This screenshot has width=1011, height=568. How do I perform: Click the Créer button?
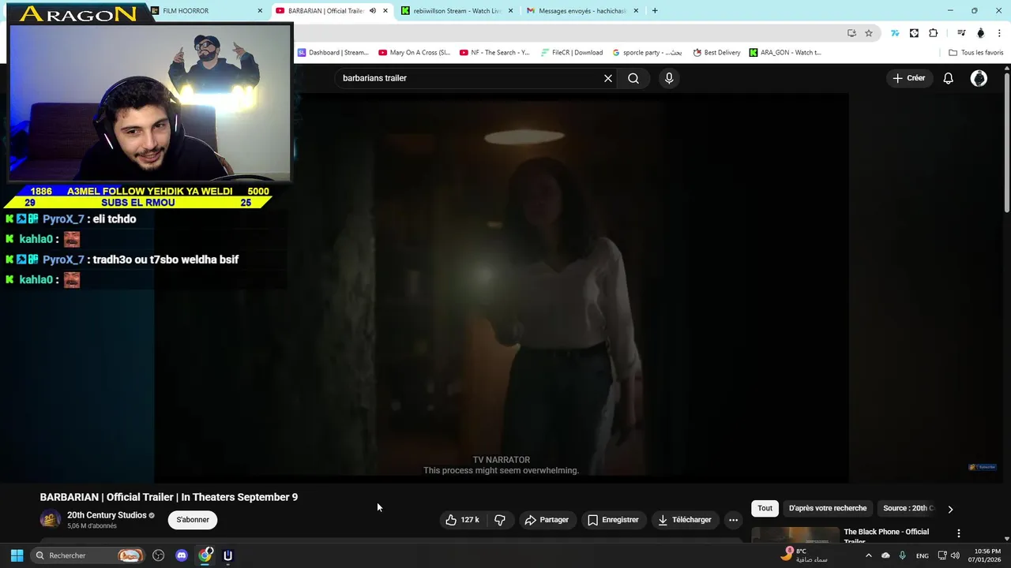909,78
